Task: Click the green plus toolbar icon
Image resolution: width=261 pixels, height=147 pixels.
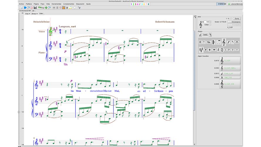Action: point(46,8)
